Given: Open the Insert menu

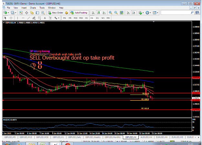Looking at the screenshot, I should click(x=24, y=8).
